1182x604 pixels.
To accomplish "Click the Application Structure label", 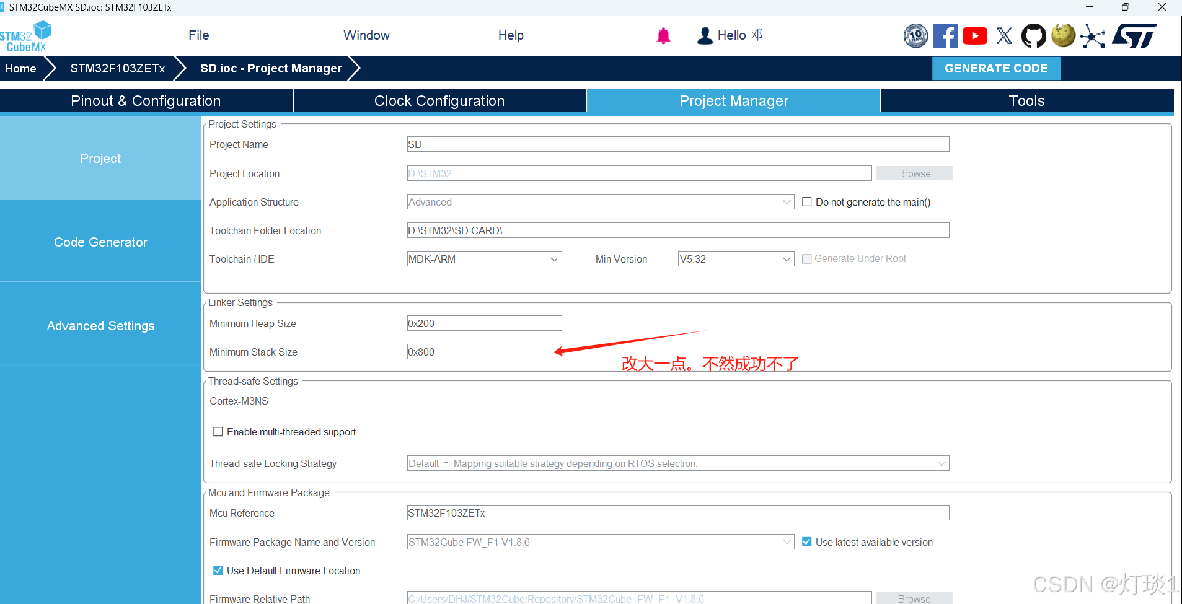I will click(254, 202).
